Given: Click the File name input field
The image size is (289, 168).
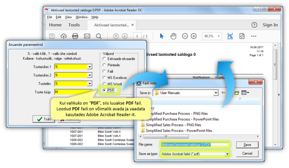Looking at the screenshot, I should [195, 145].
